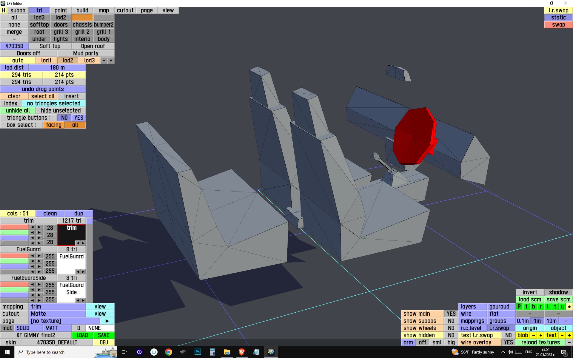Open the mapping trim selector
The width and height of the screenshot is (573, 358).
(x=57, y=307)
